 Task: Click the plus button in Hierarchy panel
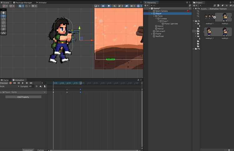146,6
